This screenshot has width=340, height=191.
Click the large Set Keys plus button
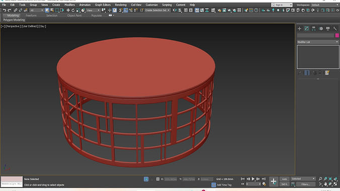click(x=274, y=181)
